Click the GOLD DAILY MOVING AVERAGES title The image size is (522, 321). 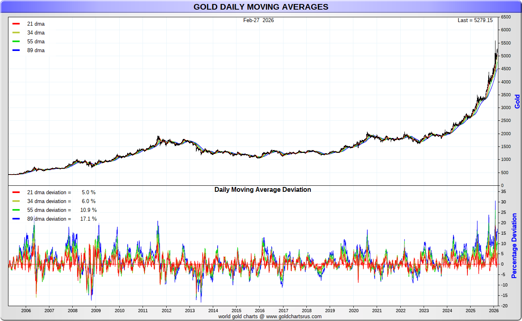(x=261, y=7)
